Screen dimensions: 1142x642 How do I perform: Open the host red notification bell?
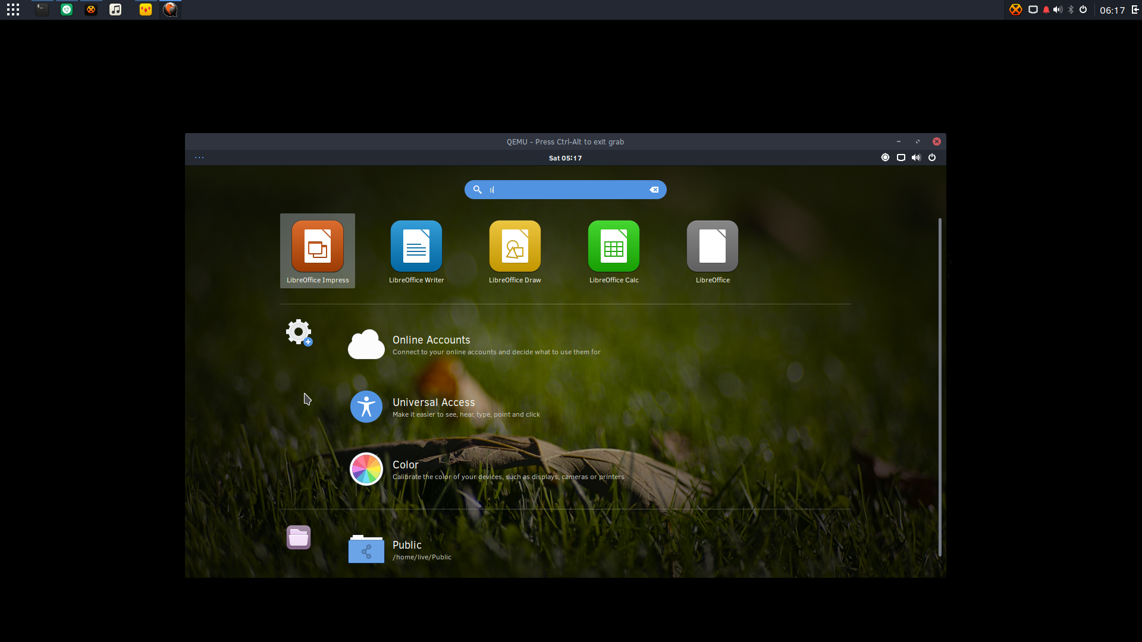(x=1046, y=10)
